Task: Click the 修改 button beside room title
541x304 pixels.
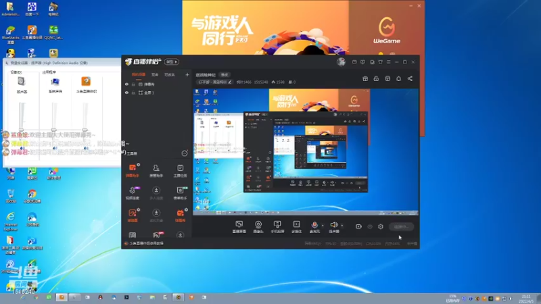Action: [225, 75]
